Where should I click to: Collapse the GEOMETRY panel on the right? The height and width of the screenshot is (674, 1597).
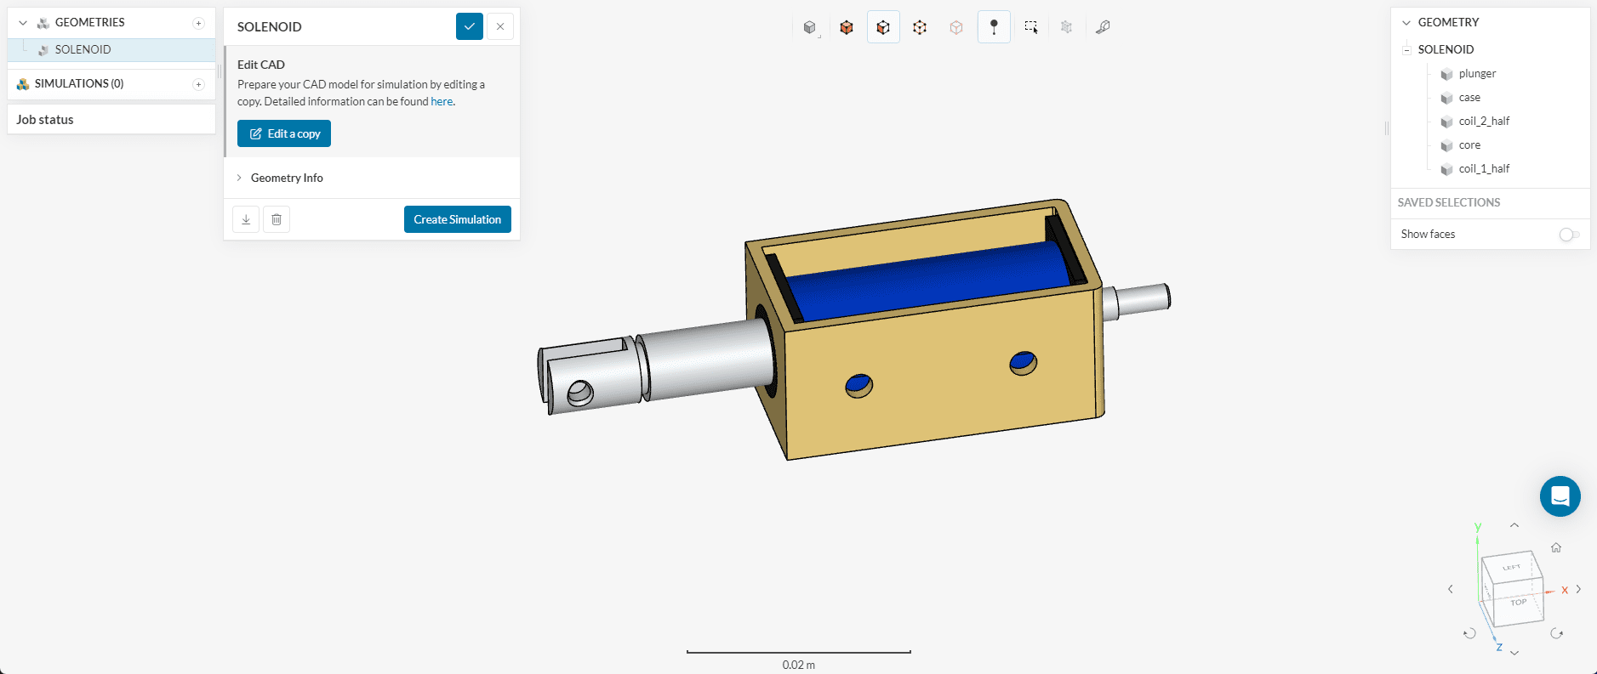coord(1406,23)
